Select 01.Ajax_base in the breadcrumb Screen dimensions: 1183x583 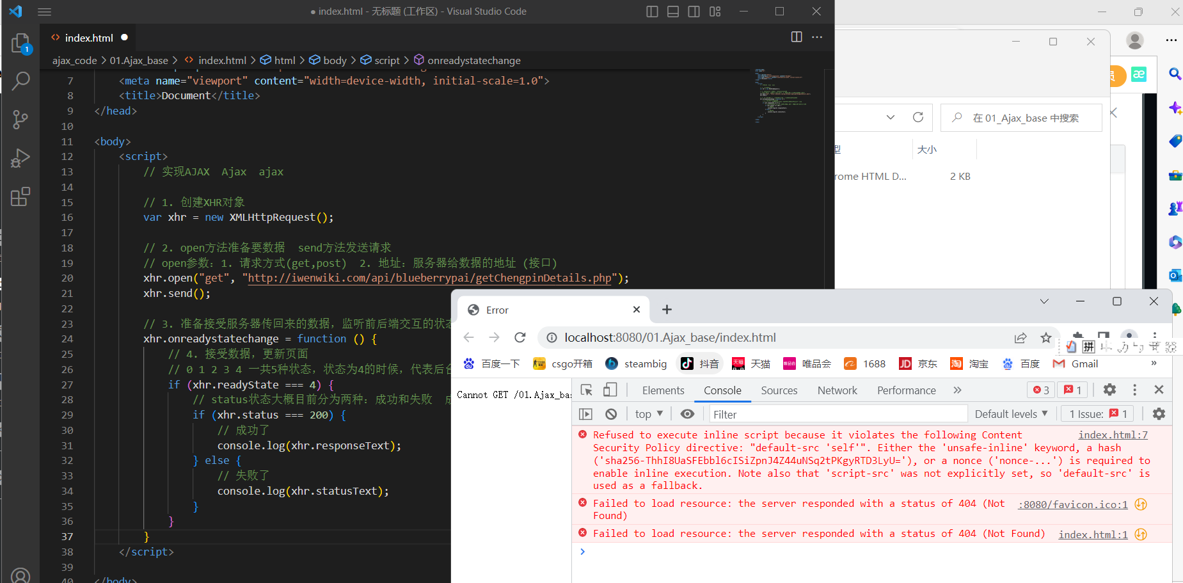click(x=139, y=60)
